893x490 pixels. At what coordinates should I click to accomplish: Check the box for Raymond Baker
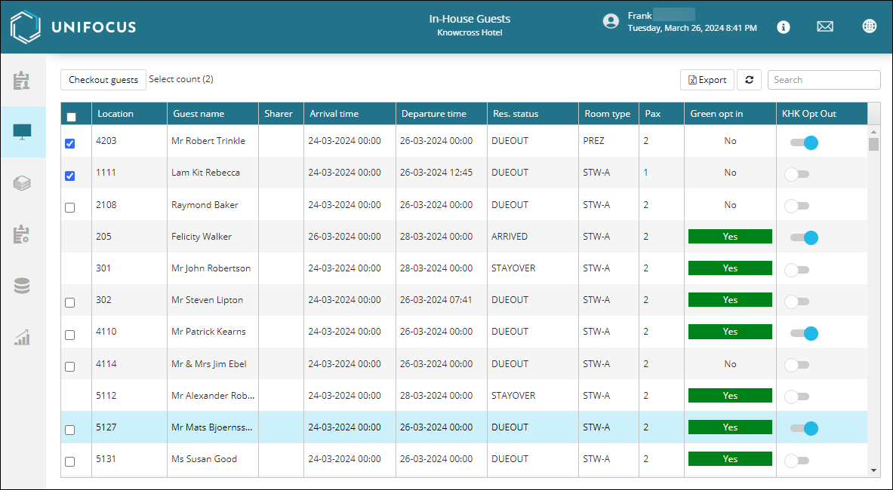coord(69,208)
